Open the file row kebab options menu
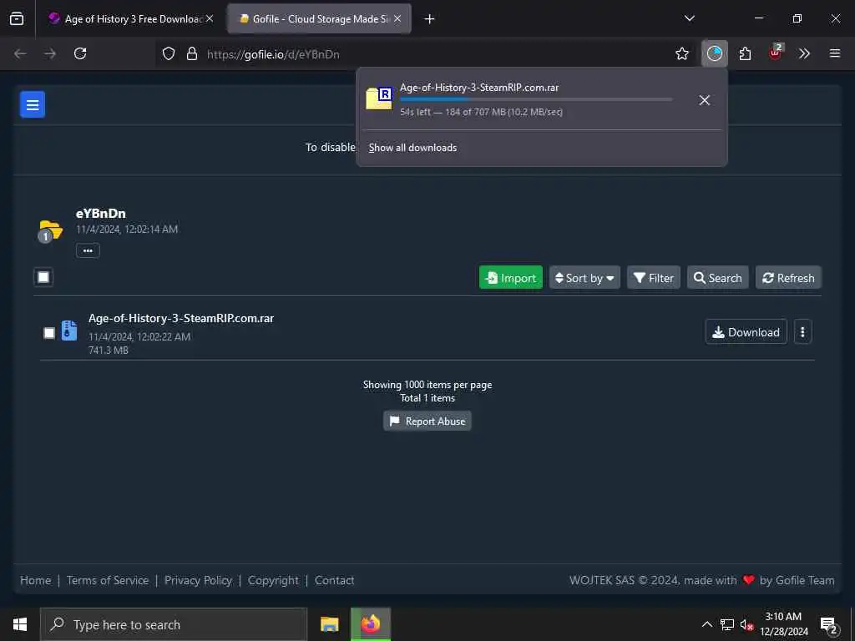This screenshot has height=641, width=855. click(x=802, y=332)
